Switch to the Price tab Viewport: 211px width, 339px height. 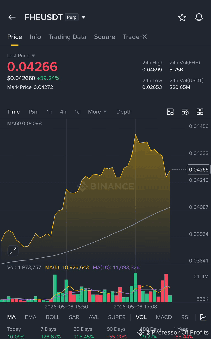(x=15, y=37)
